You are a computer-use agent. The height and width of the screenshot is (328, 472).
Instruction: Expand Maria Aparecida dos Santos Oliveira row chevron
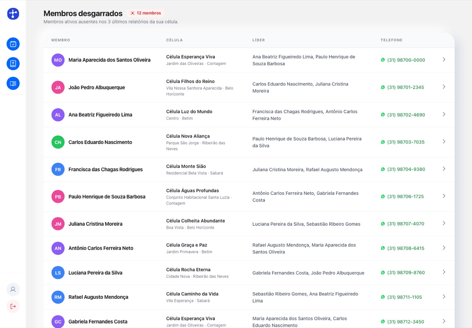(x=444, y=59)
